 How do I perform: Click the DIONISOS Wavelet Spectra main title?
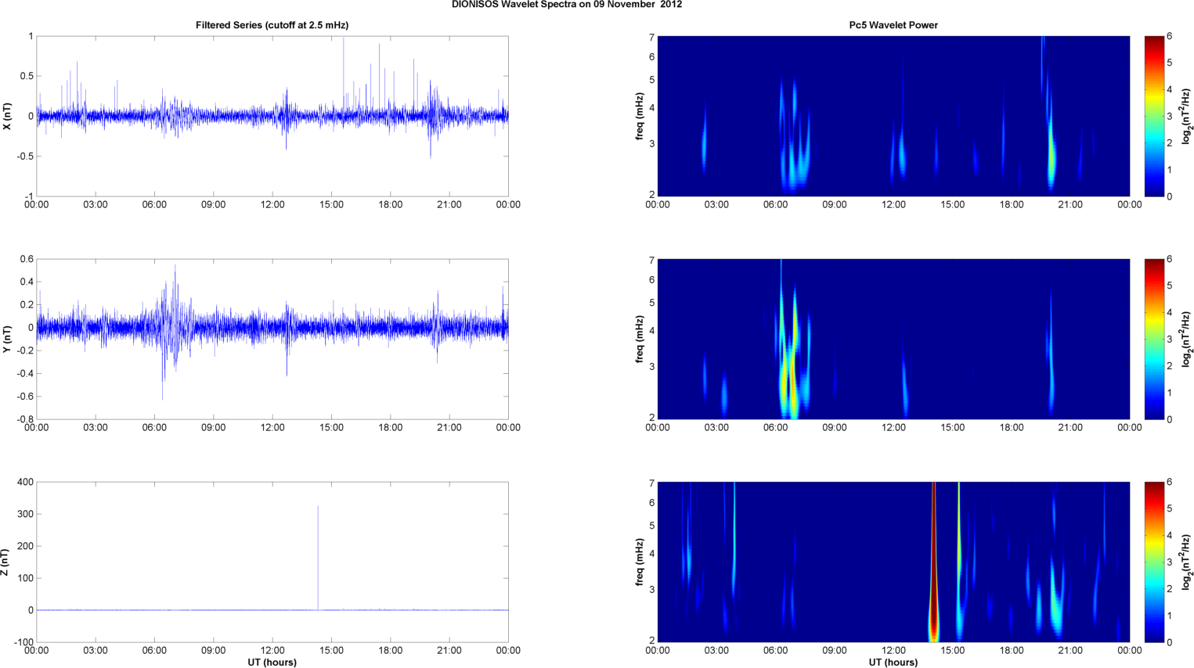pos(567,5)
